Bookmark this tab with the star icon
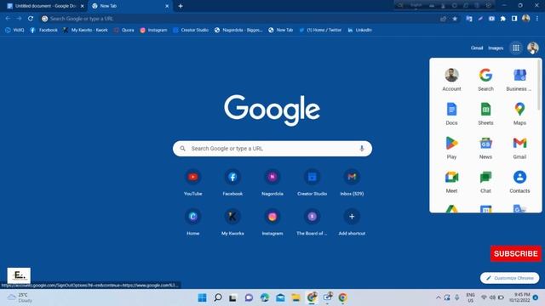The height and width of the screenshot is (306, 545). click(455, 19)
